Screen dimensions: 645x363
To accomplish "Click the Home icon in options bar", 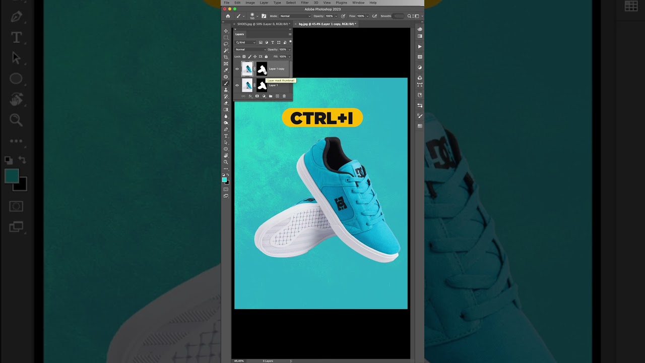I will [x=228, y=16].
